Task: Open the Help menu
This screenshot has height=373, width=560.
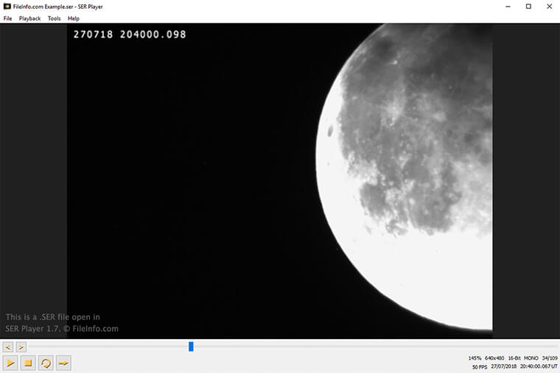Action: pyautogui.click(x=74, y=18)
